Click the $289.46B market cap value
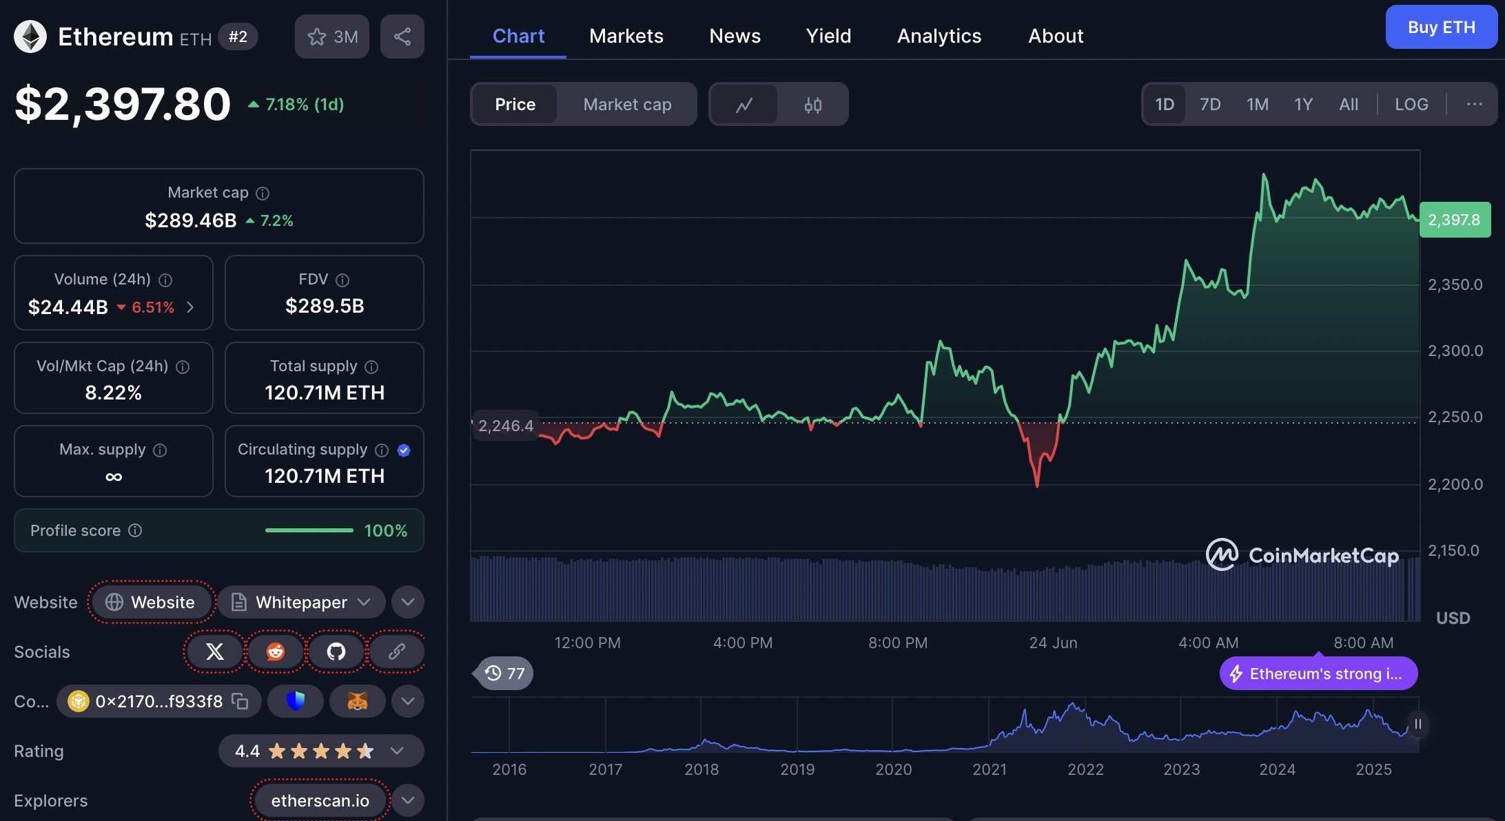This screenshot has width=1505, height=821. 190,220
